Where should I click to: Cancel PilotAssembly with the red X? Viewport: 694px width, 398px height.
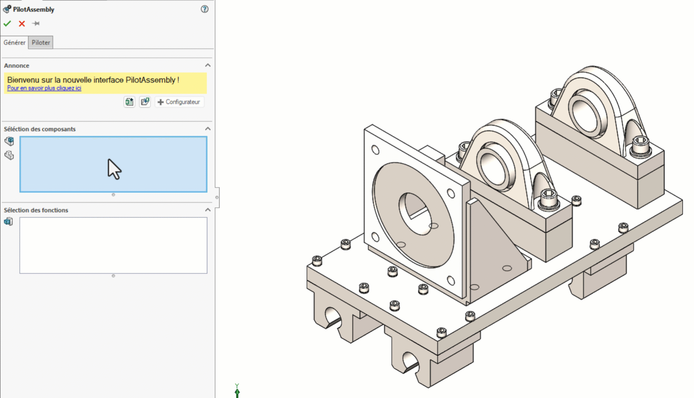22,24
